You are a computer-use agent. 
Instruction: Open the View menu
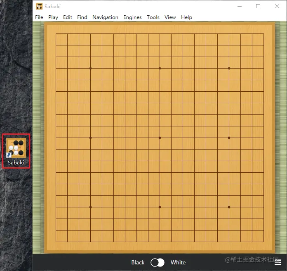click(170, 17)
